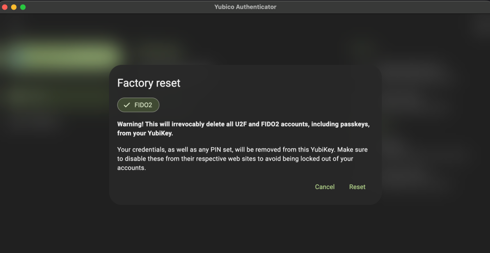Viewport: 490px width, 253px height.
Task: Click empty dialog space left of Cancel
Action: (x=216, y=187)
